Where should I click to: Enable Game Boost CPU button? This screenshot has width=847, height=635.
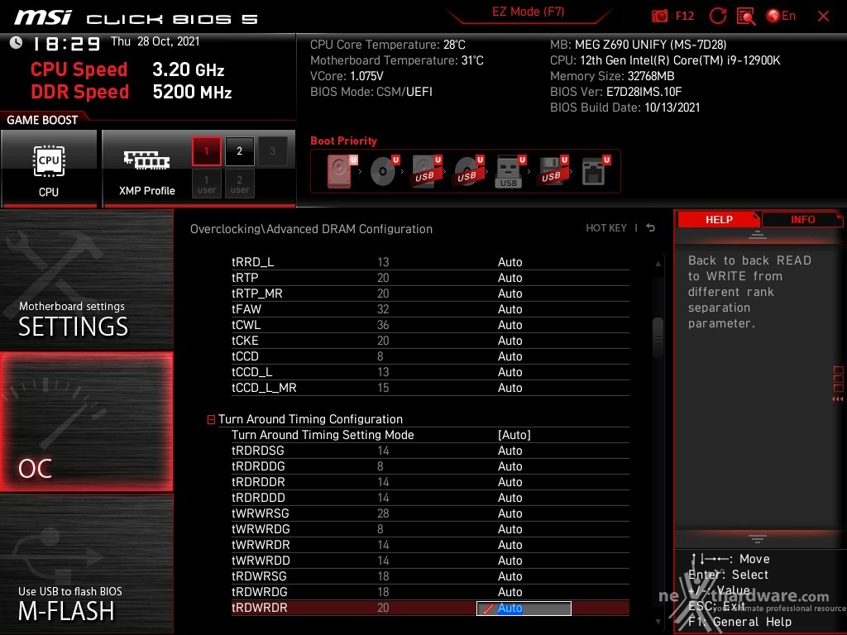coord(49,169)
